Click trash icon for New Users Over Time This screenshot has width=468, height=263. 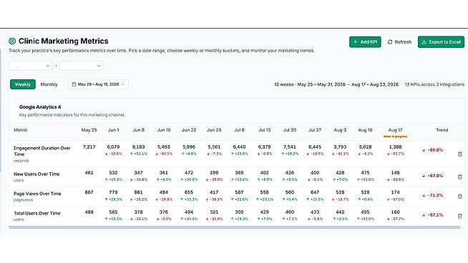460,177
